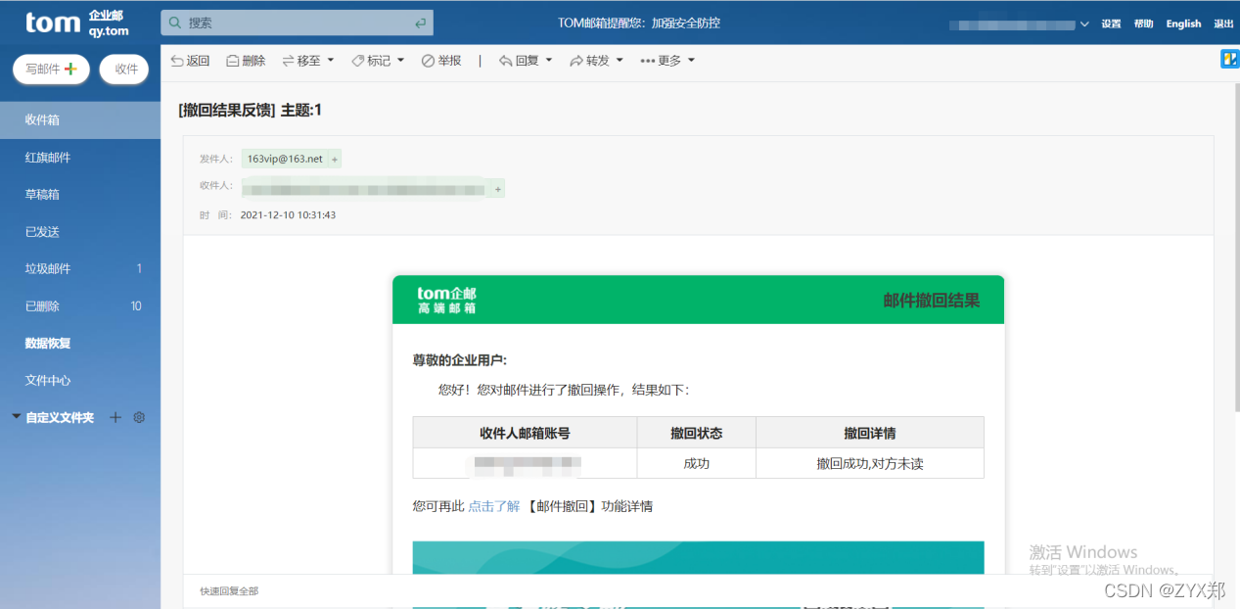Click the enter arrow in search box
Screen dimensions: 1240x609
[420, 23]
